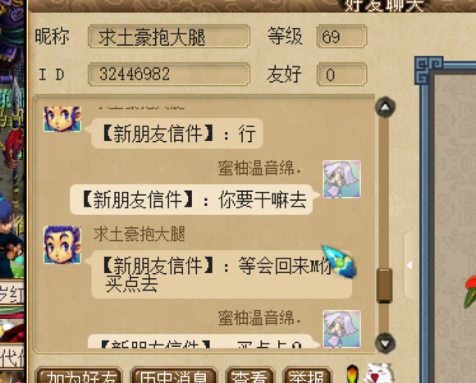This screenshot has height=383, width=476.
Task: Click the chat scrollbar thumb
Action: tap(384, 285)
